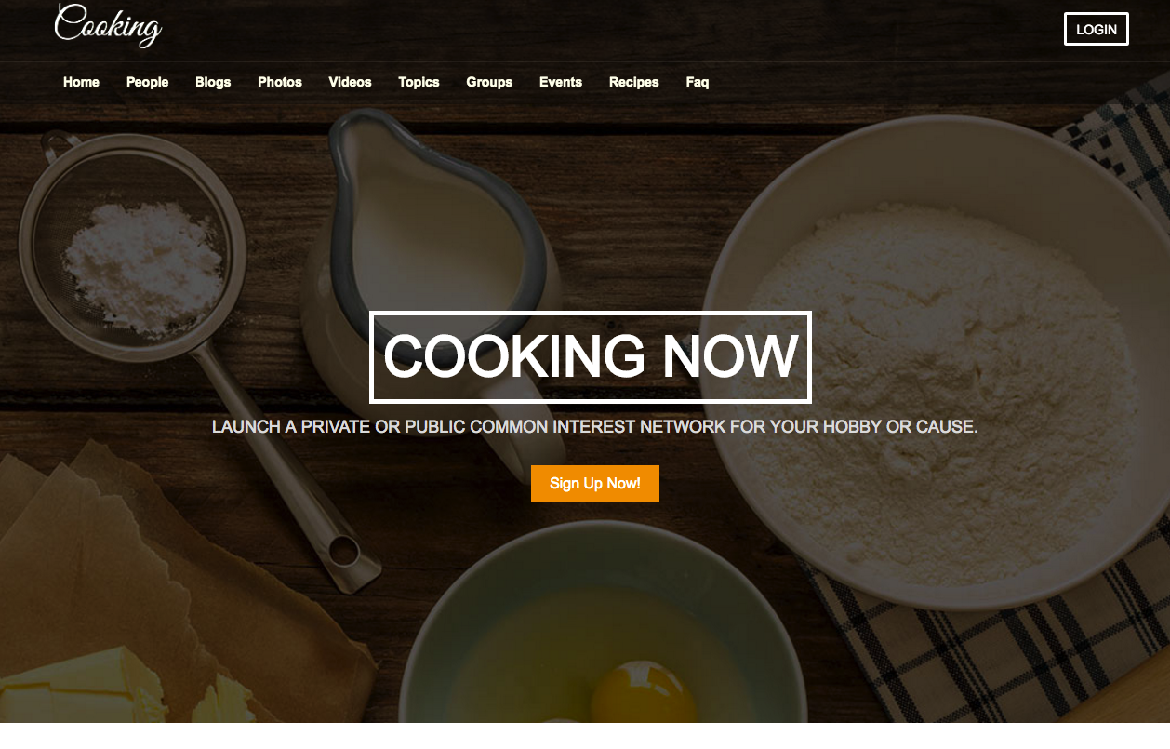This screenshot has width=1170, height=749.
Task: Click the COOKING NOW boxed heading
Action: (591, 357)
